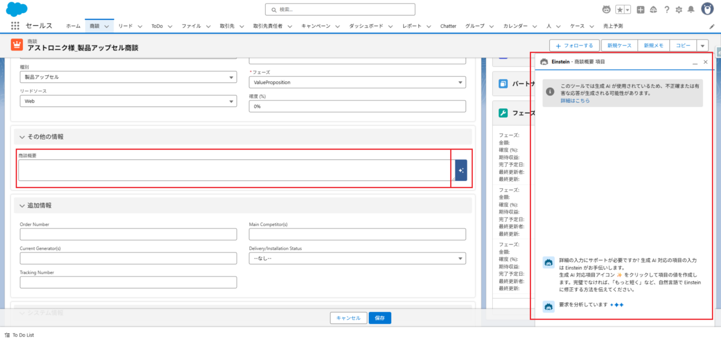Screen dimensions: 721x342
Task: Open the Einstein assistant icon in header
Action: tap(607, 10)
